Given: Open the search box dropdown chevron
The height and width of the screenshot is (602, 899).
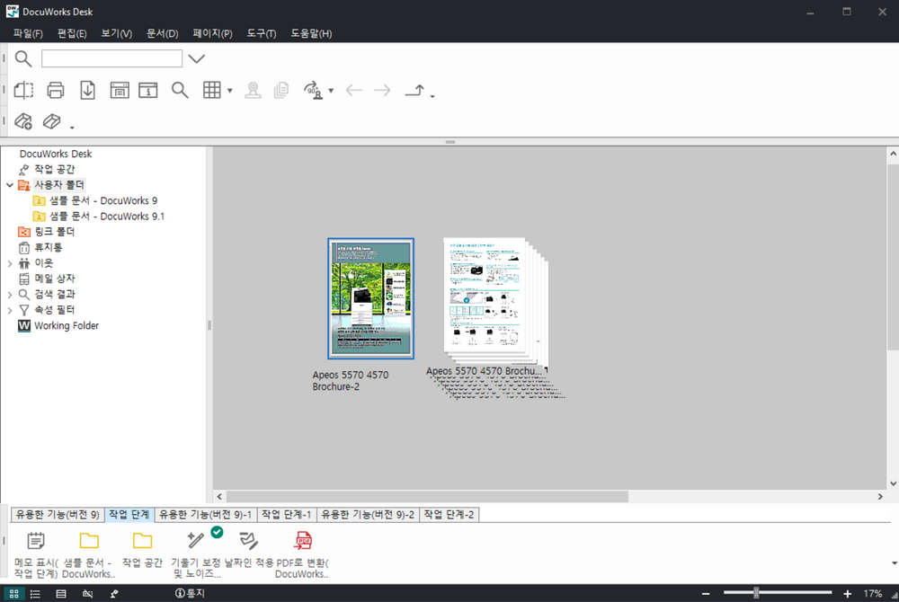Looking at the screenshot, I should point(196,59).
